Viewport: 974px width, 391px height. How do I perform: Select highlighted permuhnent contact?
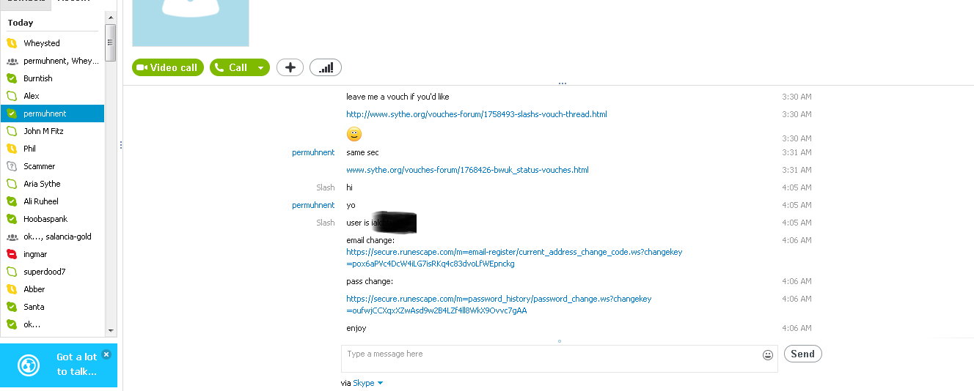click(x=52, y=113)
